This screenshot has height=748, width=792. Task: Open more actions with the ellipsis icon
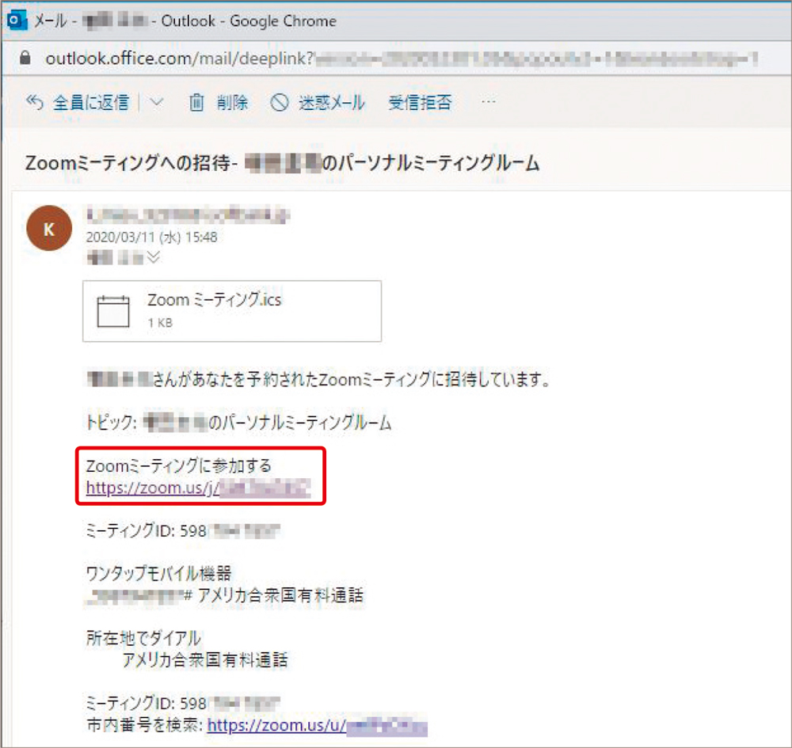489,102
